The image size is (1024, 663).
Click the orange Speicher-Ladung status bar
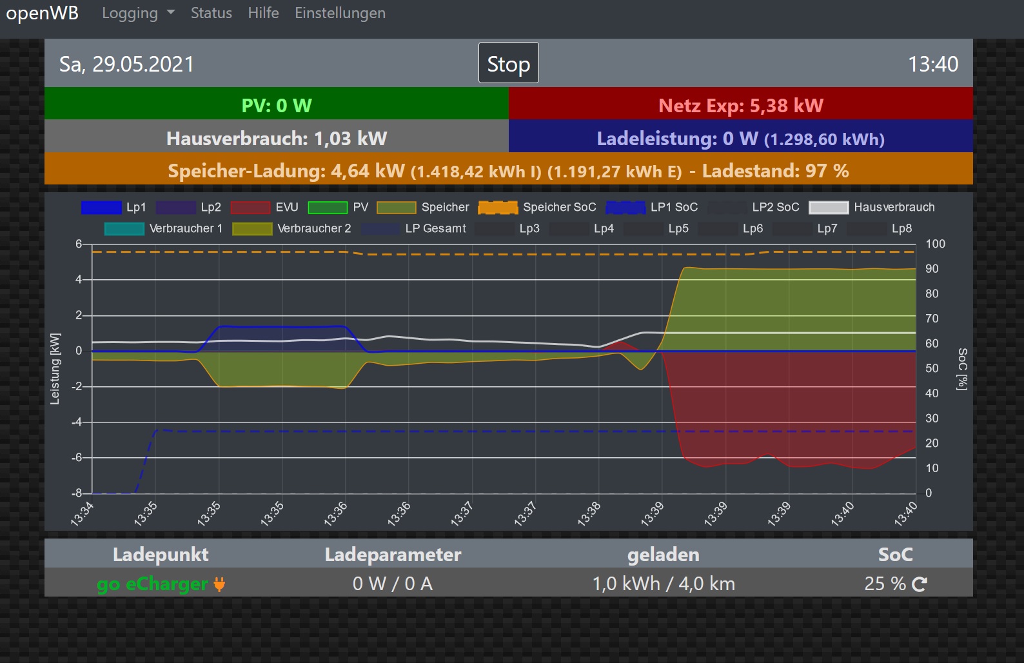point(508,171)
